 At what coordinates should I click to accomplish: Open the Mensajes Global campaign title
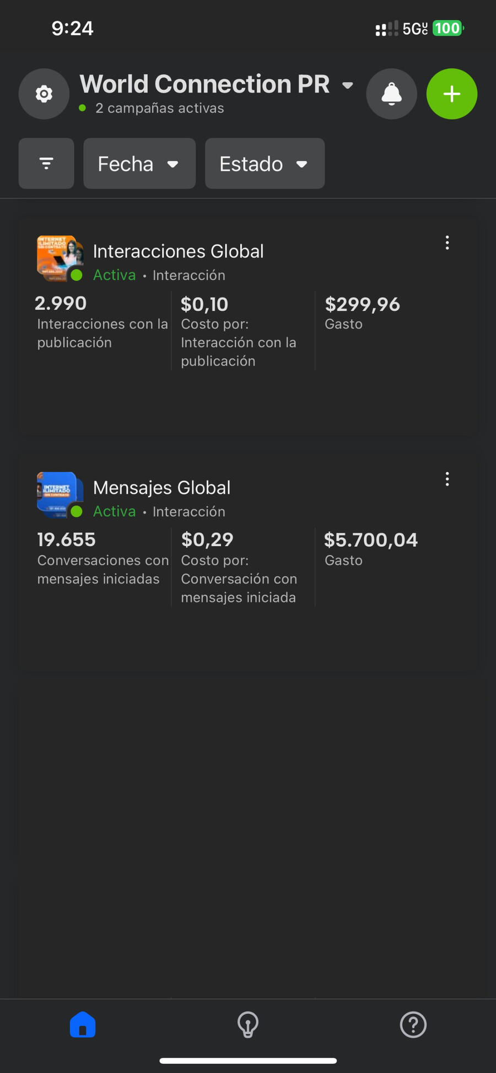coord(161,488)
